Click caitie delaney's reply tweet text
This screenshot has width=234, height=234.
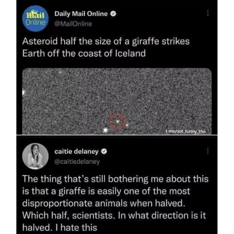[x=115, y=203]
